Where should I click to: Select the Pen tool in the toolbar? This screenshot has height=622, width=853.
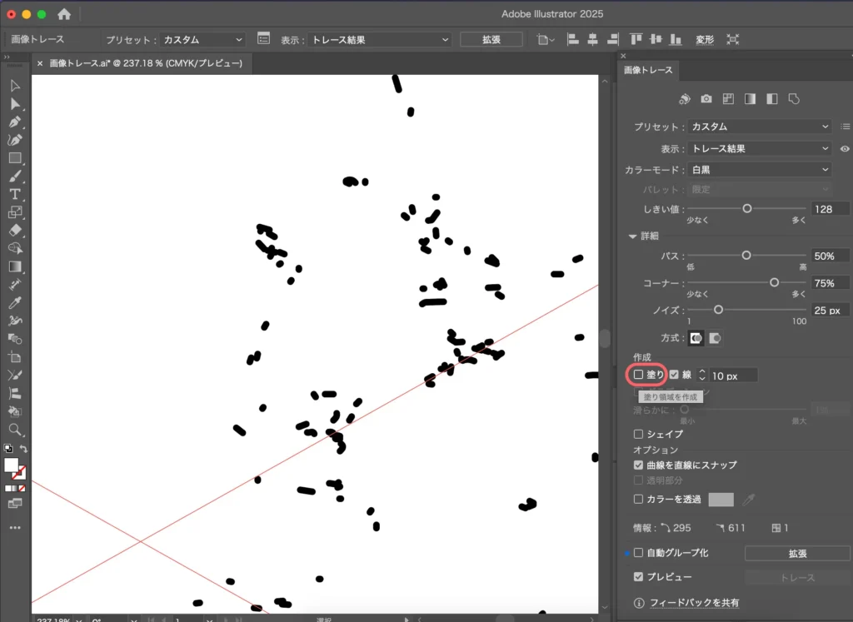pyautogui.click(x=15, y=122)
